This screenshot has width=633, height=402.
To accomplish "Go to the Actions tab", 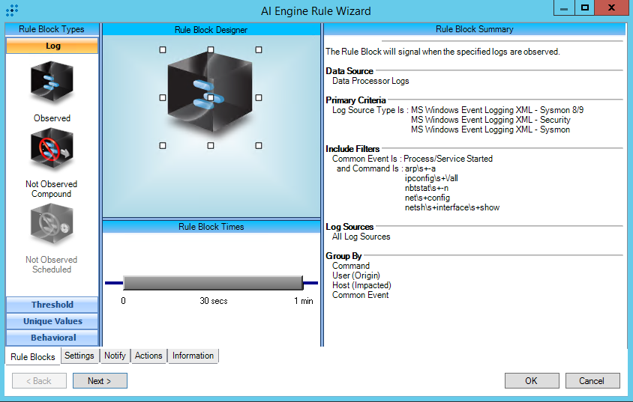I will coord(148,356).
